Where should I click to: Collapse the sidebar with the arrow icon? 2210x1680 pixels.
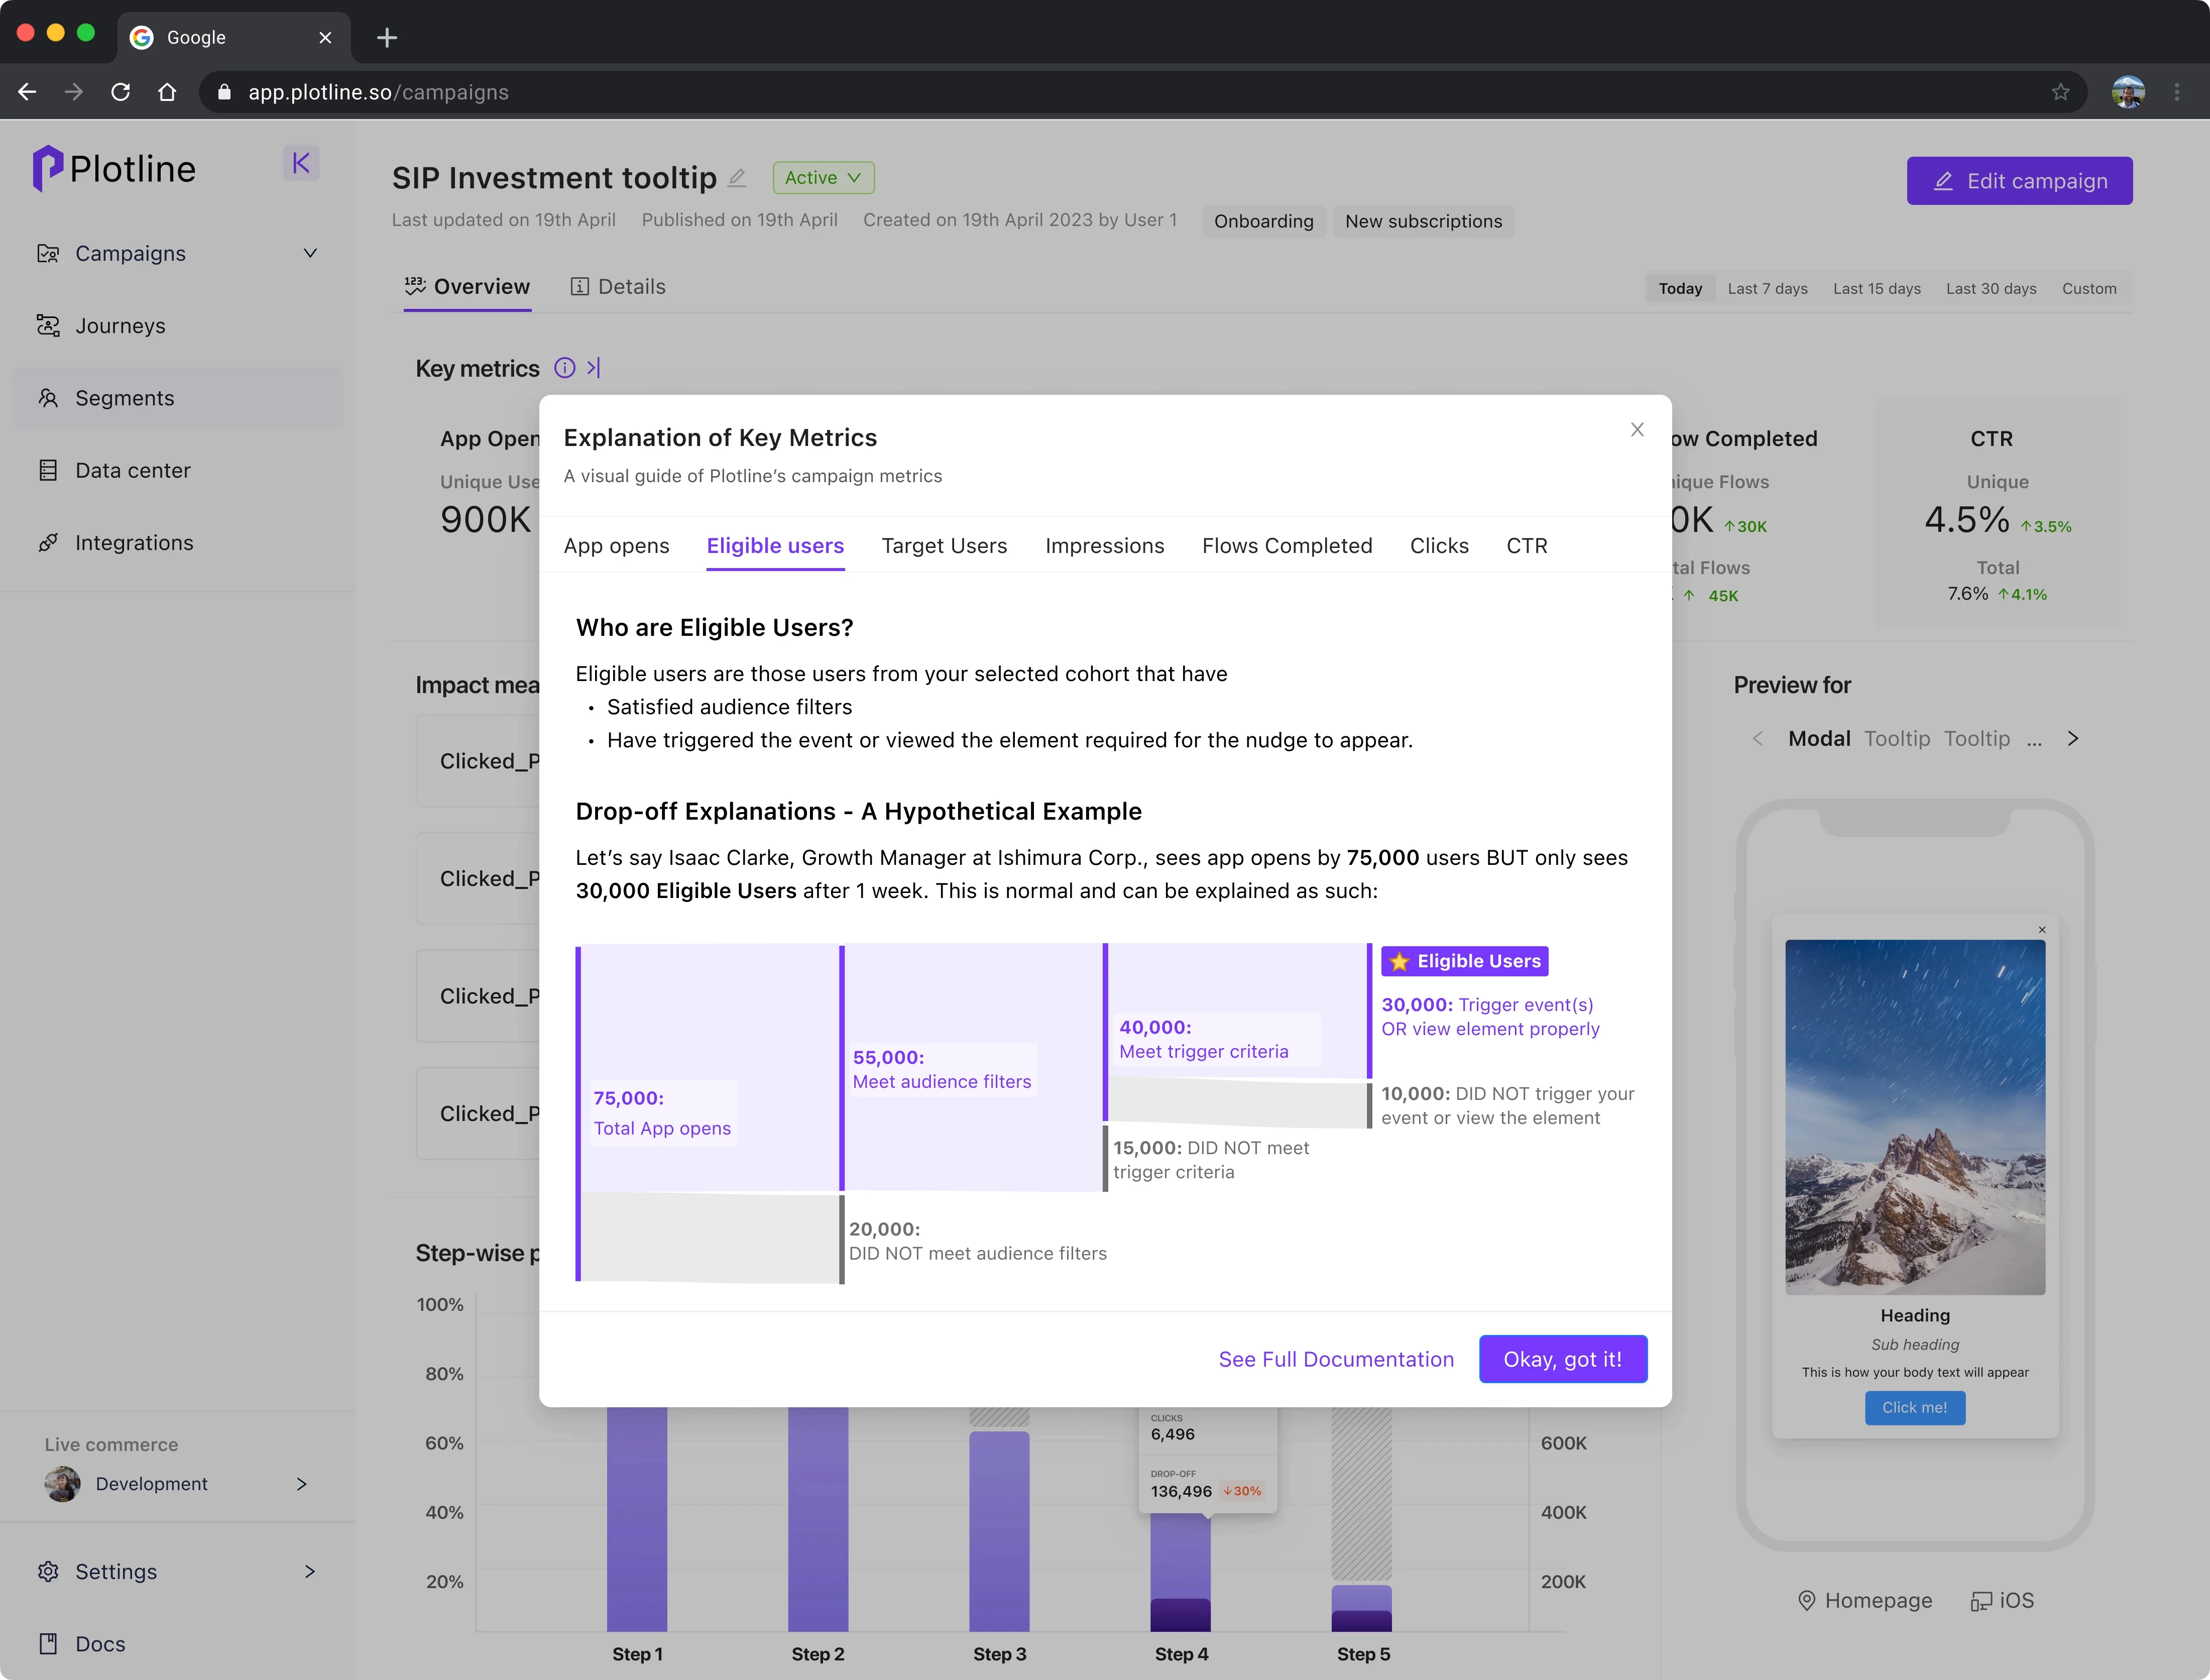coord(301,163)
